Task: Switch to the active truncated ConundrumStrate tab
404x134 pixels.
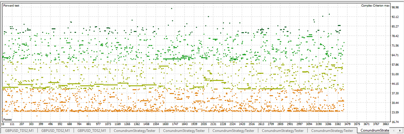Action: pos(373,131)
